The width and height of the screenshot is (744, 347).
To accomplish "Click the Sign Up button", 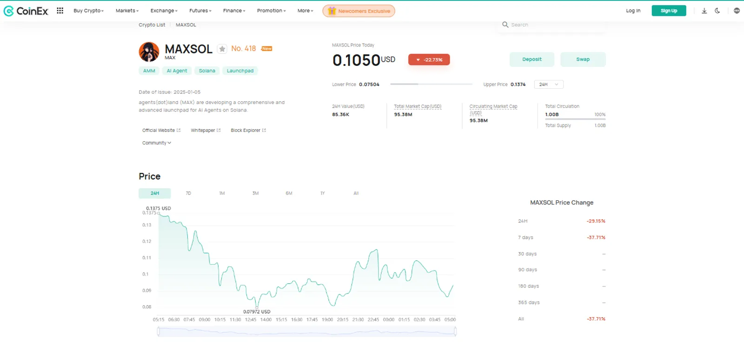I will click(x=669, y=11).
